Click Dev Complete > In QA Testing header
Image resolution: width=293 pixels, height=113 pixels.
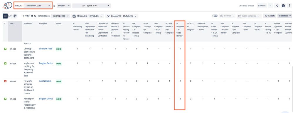159,28
